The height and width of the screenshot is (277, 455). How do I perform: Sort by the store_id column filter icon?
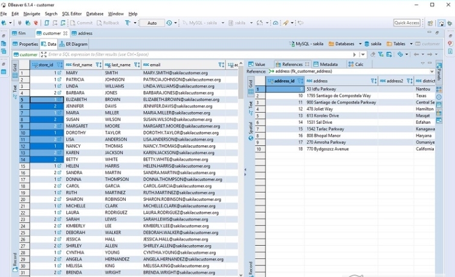click(59, 65)
